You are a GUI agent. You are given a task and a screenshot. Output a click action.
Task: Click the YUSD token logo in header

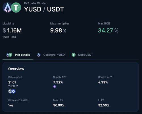pyautogui.click(x=7, y=7)
